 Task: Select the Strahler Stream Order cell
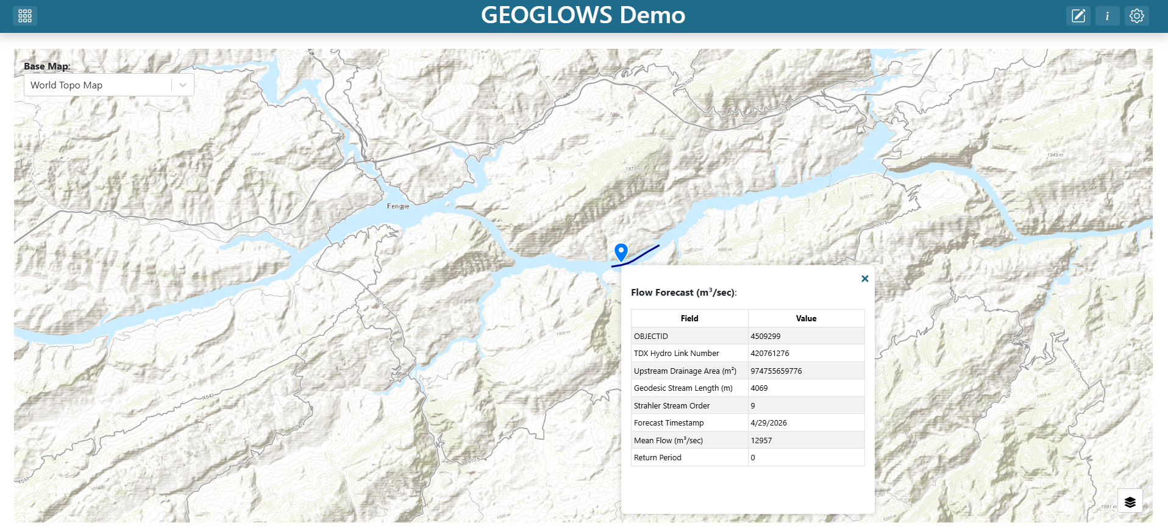(x=689, y=405)
